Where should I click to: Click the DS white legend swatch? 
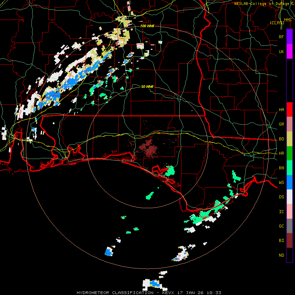(x=289, y=197)
